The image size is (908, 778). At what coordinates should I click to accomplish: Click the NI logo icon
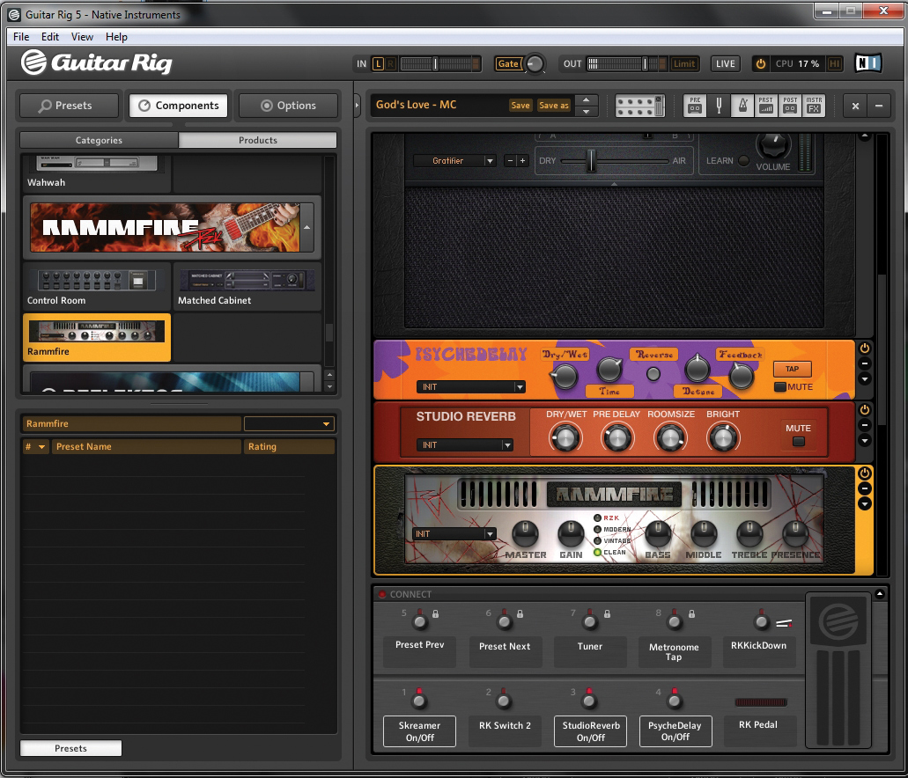click(x=867, y=63)
